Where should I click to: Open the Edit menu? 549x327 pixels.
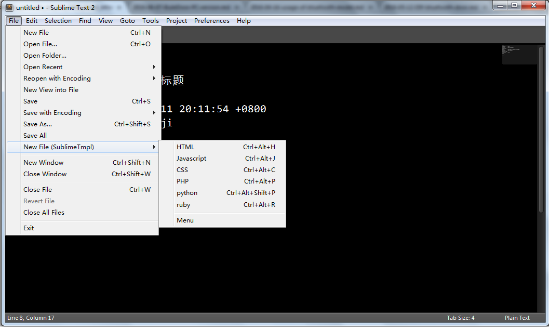[32, 21]
